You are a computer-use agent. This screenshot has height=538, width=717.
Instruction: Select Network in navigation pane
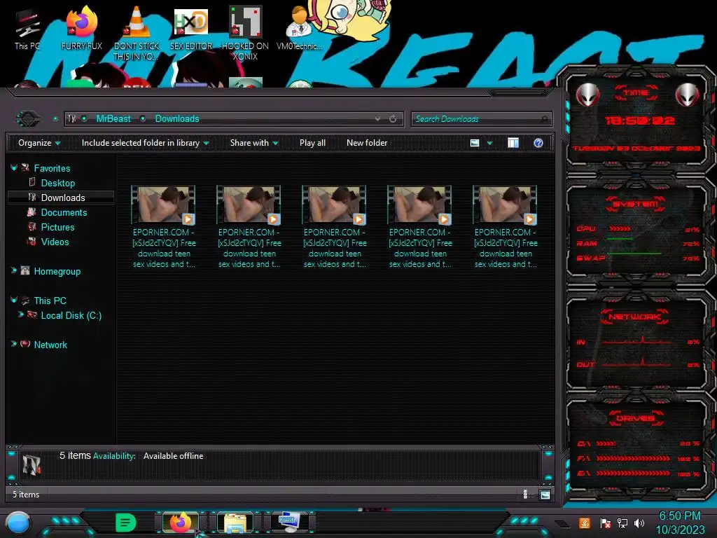pyautogui.click(x=50, y=345)
